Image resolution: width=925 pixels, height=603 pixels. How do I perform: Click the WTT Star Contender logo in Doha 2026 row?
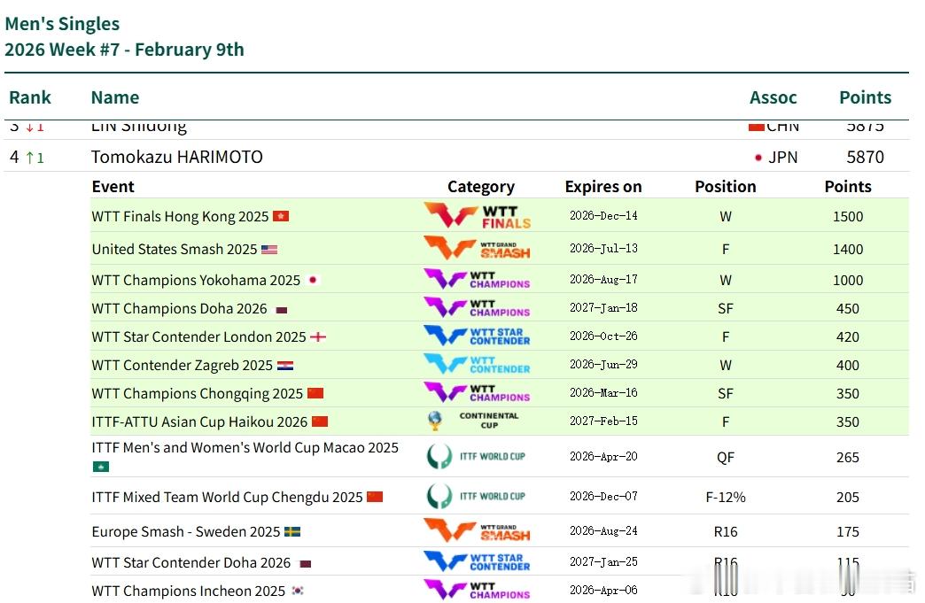pos(477,561)
